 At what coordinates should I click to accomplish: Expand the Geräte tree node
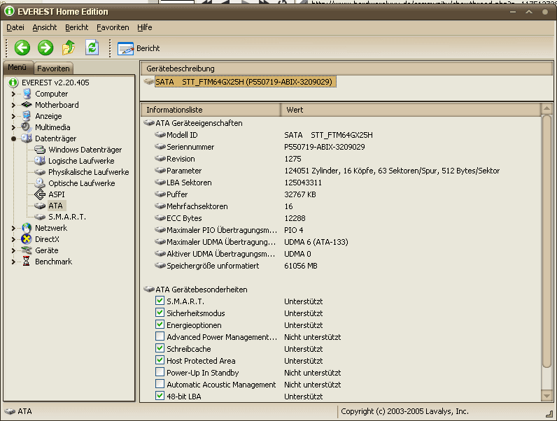pos(13,250)
